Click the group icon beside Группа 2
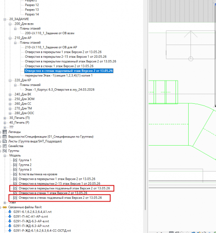 click(15, 165)
